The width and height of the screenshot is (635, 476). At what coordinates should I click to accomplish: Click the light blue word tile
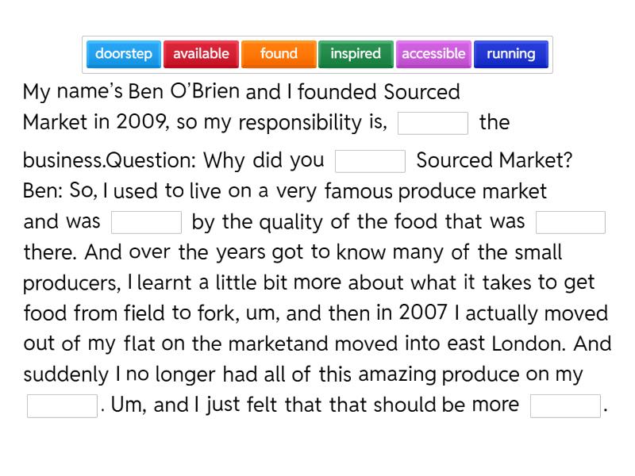click(x=124, y=54)
